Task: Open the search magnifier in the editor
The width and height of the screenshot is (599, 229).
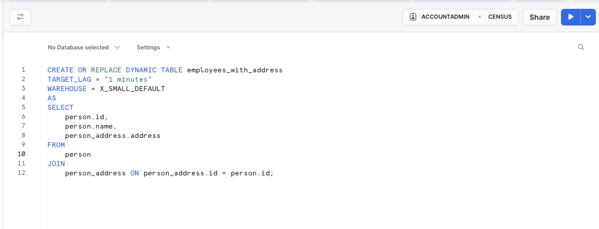Action: 581,47
